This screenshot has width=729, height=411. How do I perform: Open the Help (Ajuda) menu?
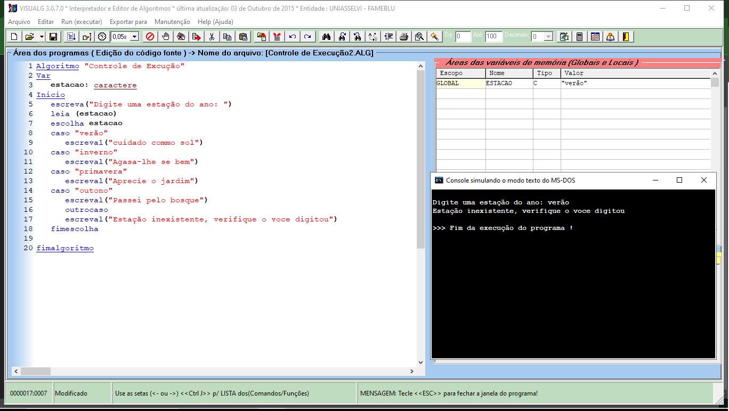tap(215, 22)
